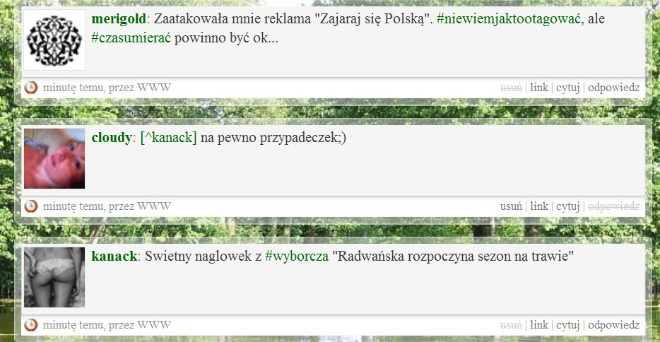Open kanack's grayscale avatar
The height and width of the screenshot is (342, 660).
54,277
